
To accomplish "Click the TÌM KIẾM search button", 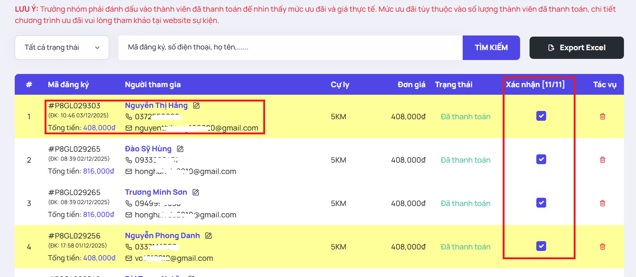I will (x=491, y=48).
